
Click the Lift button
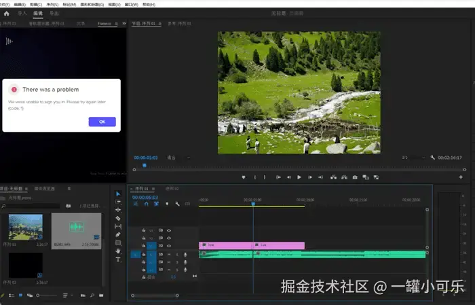[334, 177]
